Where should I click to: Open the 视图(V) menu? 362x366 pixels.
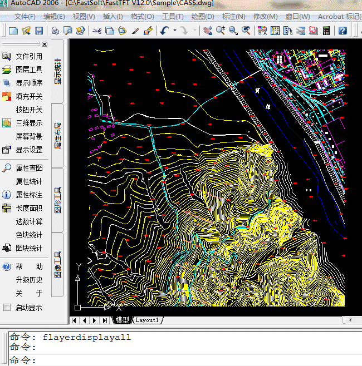click(x=84, y=17)
